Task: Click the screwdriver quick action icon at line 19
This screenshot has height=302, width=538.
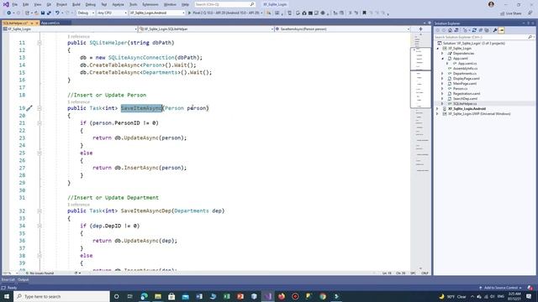Action: [x=29, y=108]
